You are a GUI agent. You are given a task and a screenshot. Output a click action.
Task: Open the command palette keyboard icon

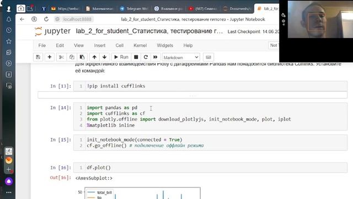coord(208,57)
